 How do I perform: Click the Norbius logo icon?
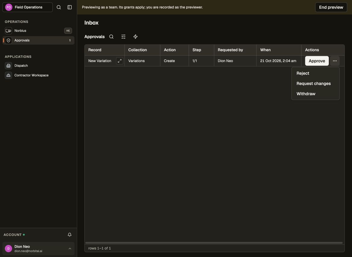(x=8, y=31)
